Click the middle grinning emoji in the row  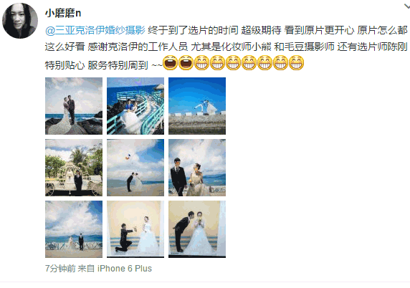(249, 63)
